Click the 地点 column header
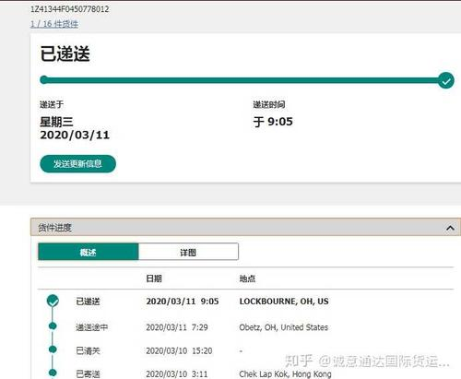 click(247, 278)
